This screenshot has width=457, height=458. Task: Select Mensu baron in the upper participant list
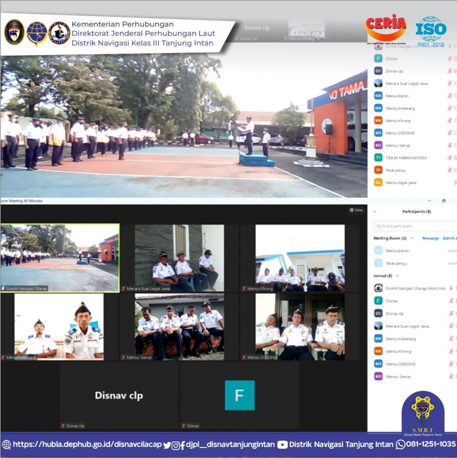click(x=414, y=96)
